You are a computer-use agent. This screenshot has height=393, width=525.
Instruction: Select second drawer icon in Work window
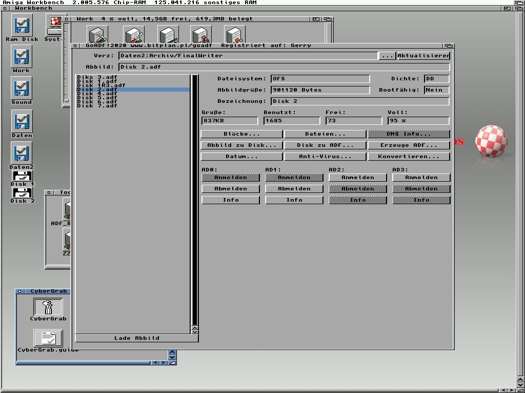pos(134,34)
